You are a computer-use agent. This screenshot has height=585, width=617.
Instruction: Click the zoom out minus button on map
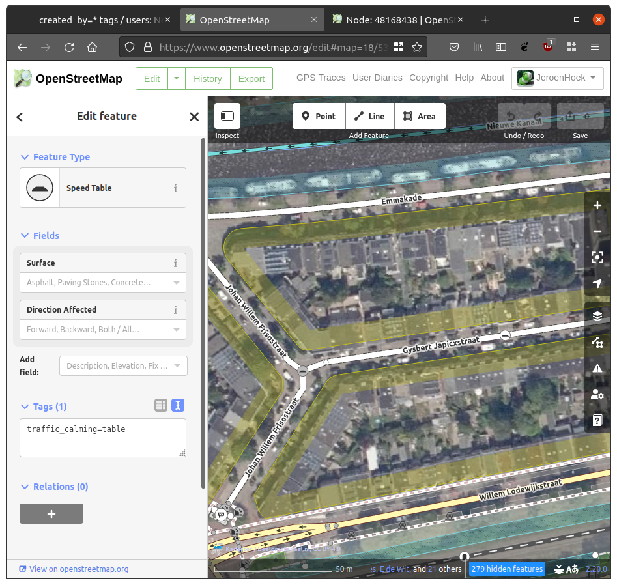(597, 232)
